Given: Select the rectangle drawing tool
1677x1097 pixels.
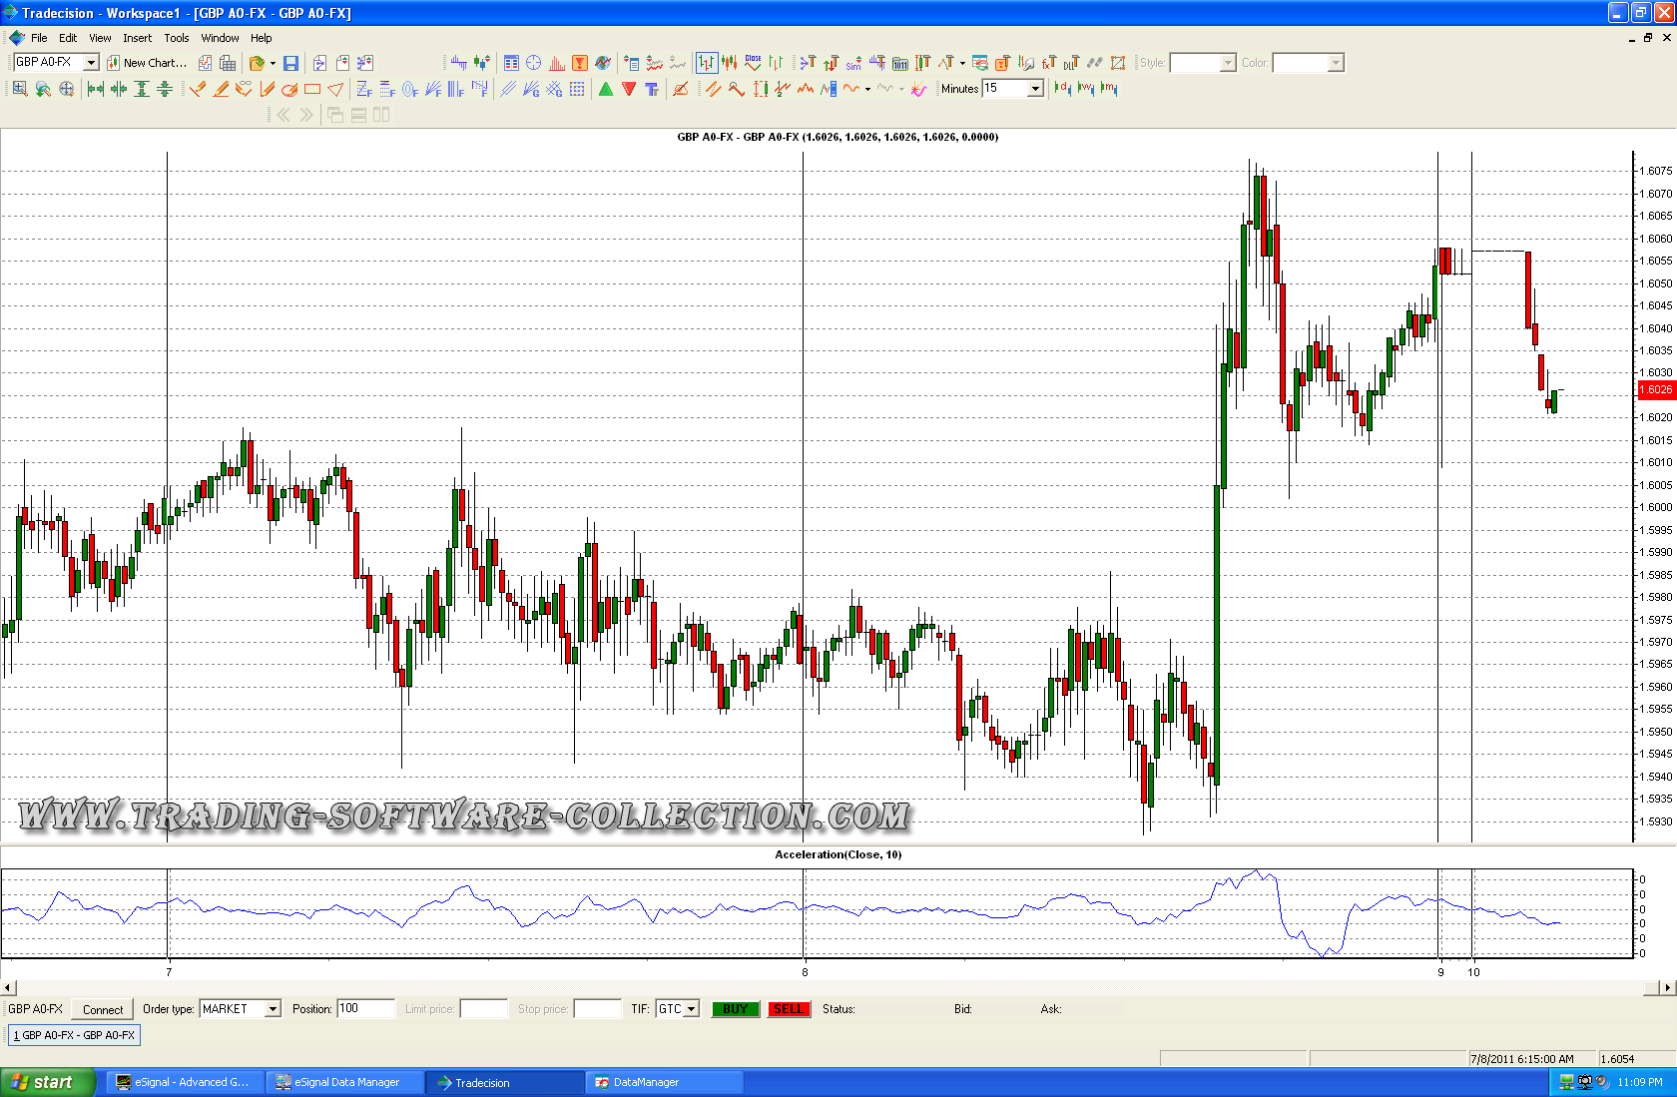Looking at the screenshot, I should (312, 89).
